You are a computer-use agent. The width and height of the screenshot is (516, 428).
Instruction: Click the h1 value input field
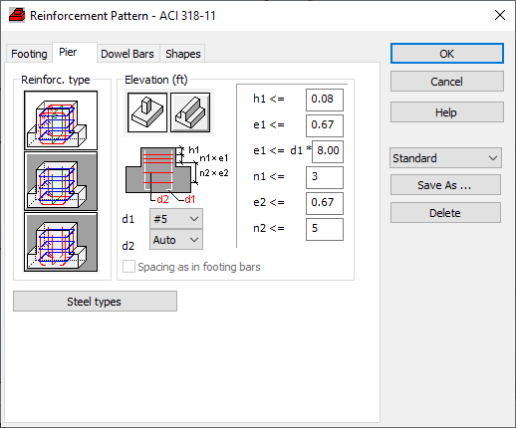tap(325, 100)
